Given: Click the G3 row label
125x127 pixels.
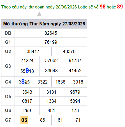Looking at the screenshot, I should 8,66.
